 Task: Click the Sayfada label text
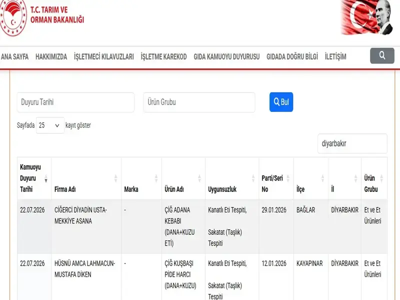pos(26,125)
